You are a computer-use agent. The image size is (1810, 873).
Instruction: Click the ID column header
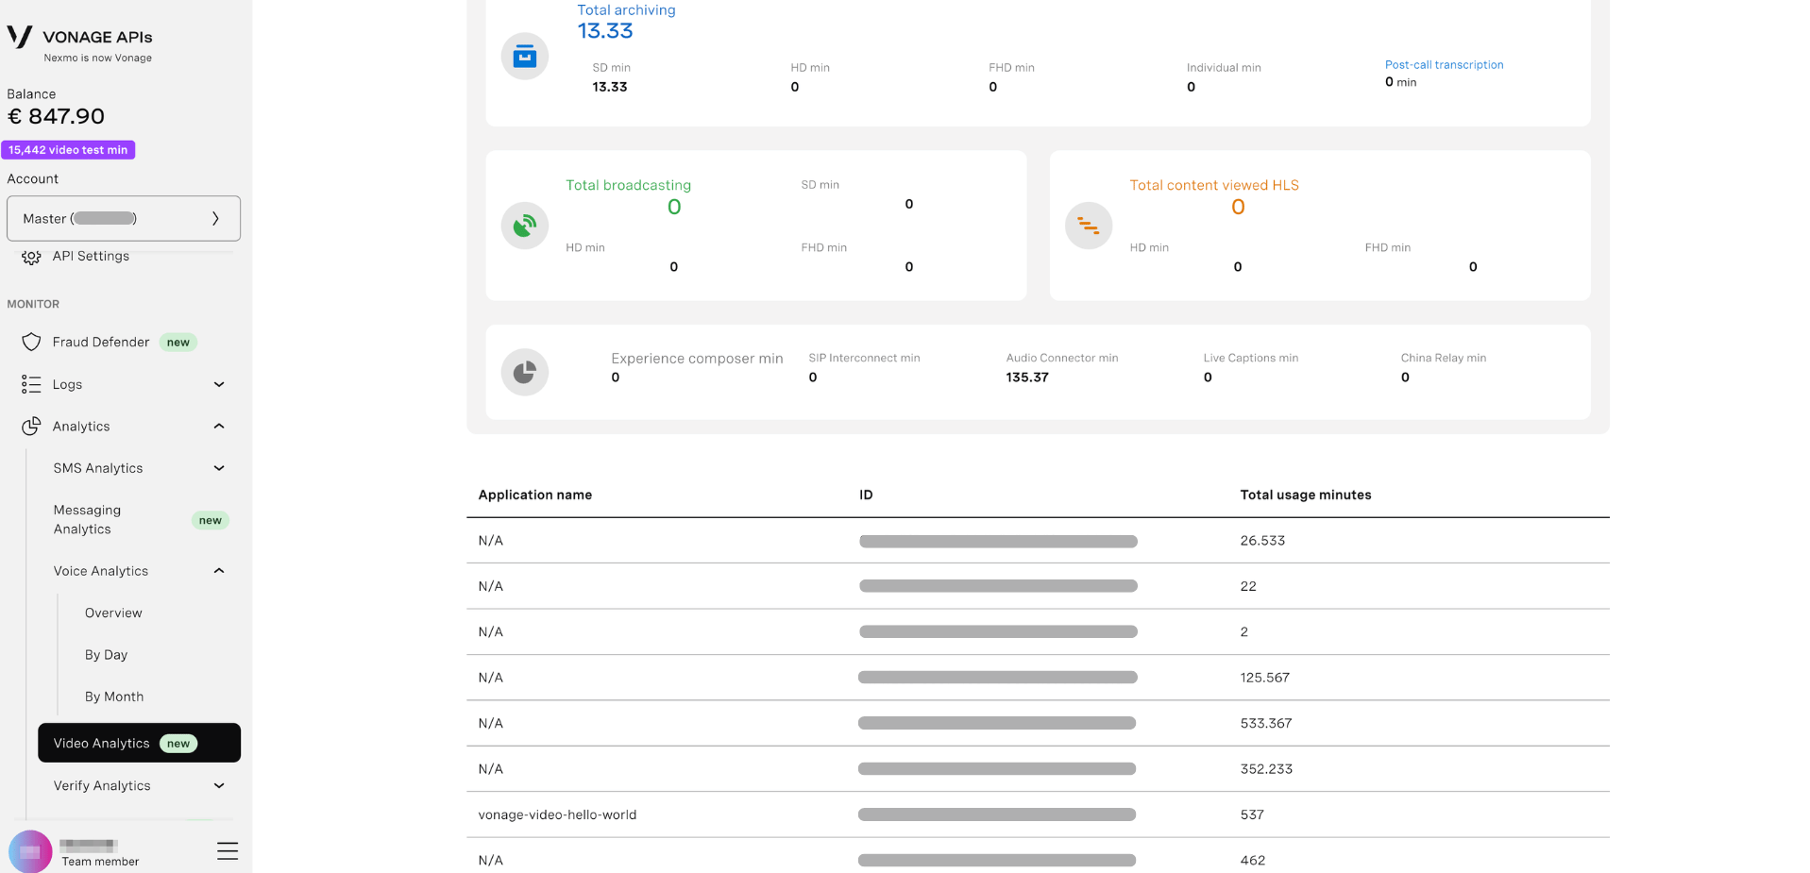(866, 495)
